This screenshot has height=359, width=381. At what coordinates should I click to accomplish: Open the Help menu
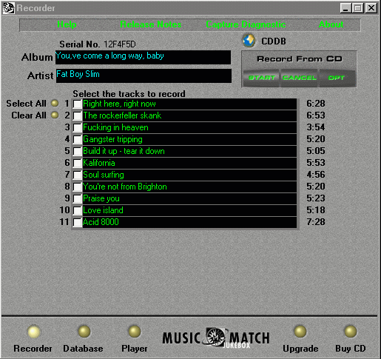67,24
